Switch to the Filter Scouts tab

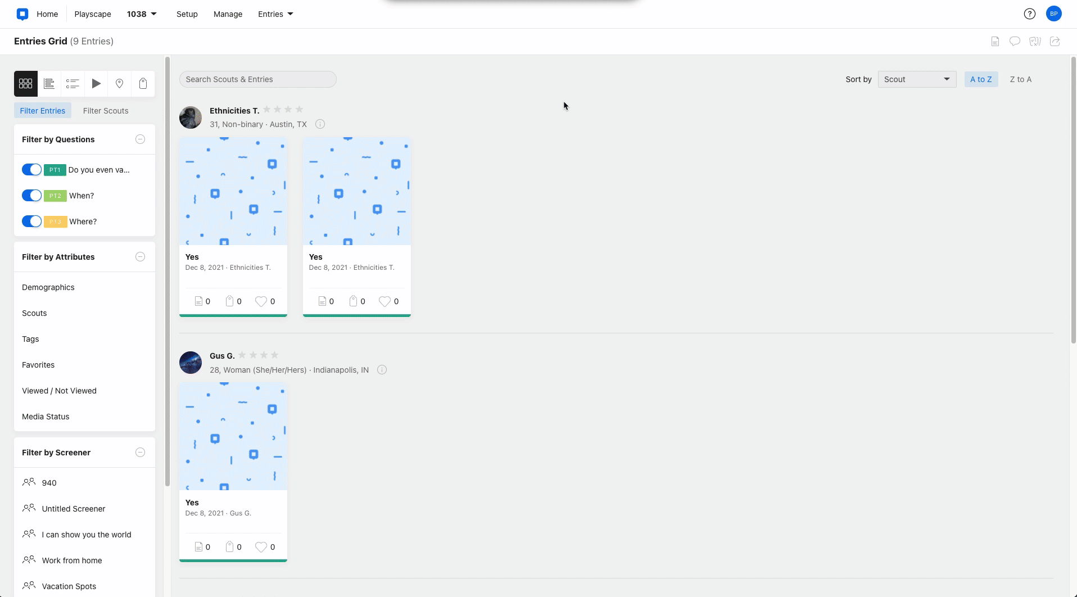tap(106, 111)
